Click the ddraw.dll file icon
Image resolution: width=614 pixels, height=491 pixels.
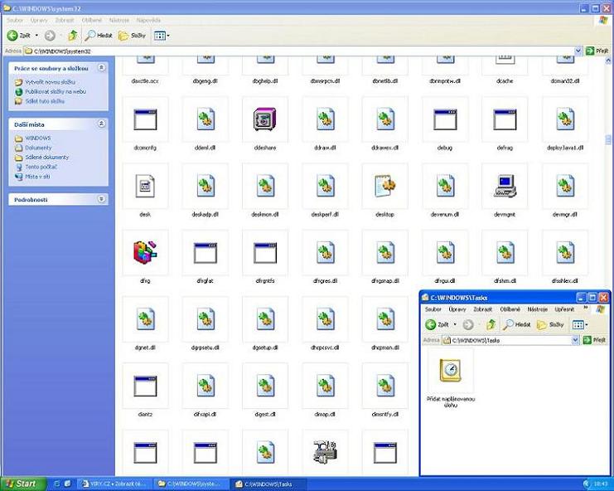326,119
